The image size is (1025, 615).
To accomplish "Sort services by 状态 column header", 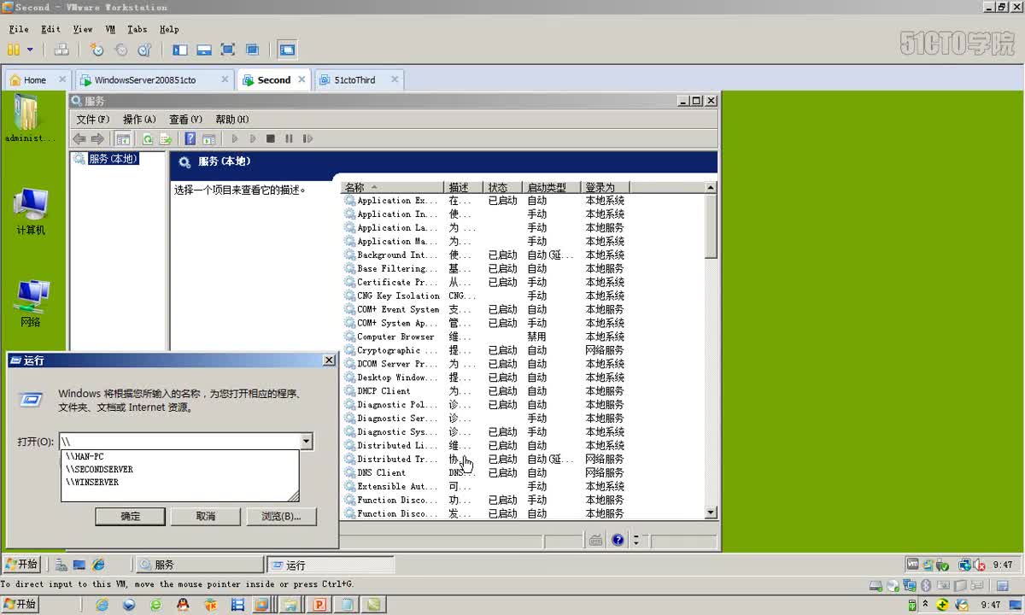I will (502, 187).
